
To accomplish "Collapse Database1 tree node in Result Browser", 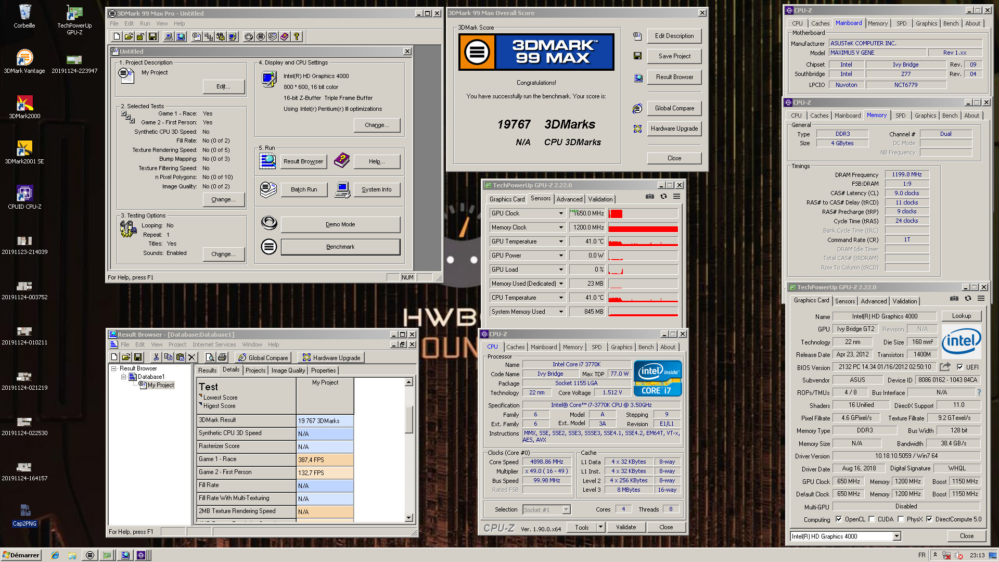I will tap(124, 377).
